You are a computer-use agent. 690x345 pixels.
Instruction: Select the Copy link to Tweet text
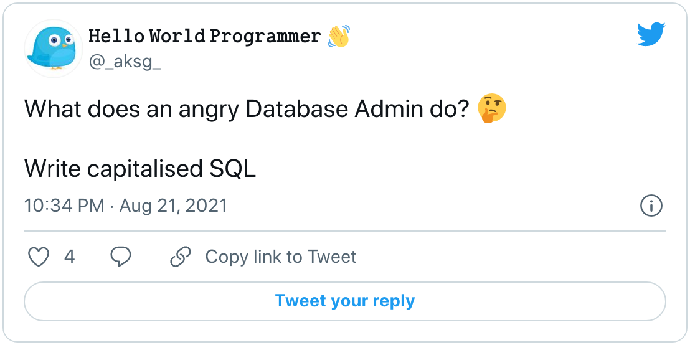[x=281, y=257]
